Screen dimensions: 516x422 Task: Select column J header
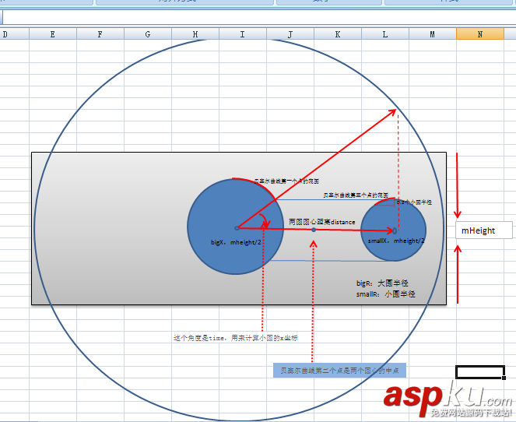pyautogui.click(x=290, y=34)
